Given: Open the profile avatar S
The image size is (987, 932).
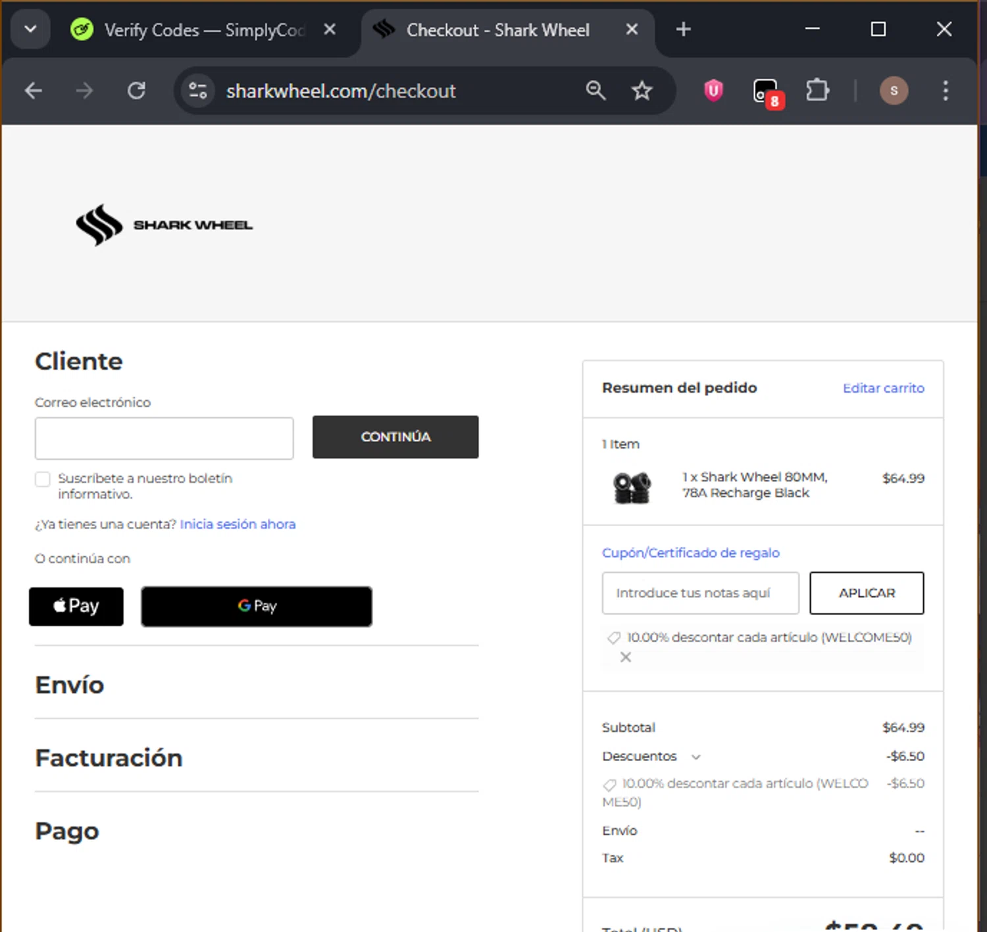Looking at the screenshot, I should [894, 91].
